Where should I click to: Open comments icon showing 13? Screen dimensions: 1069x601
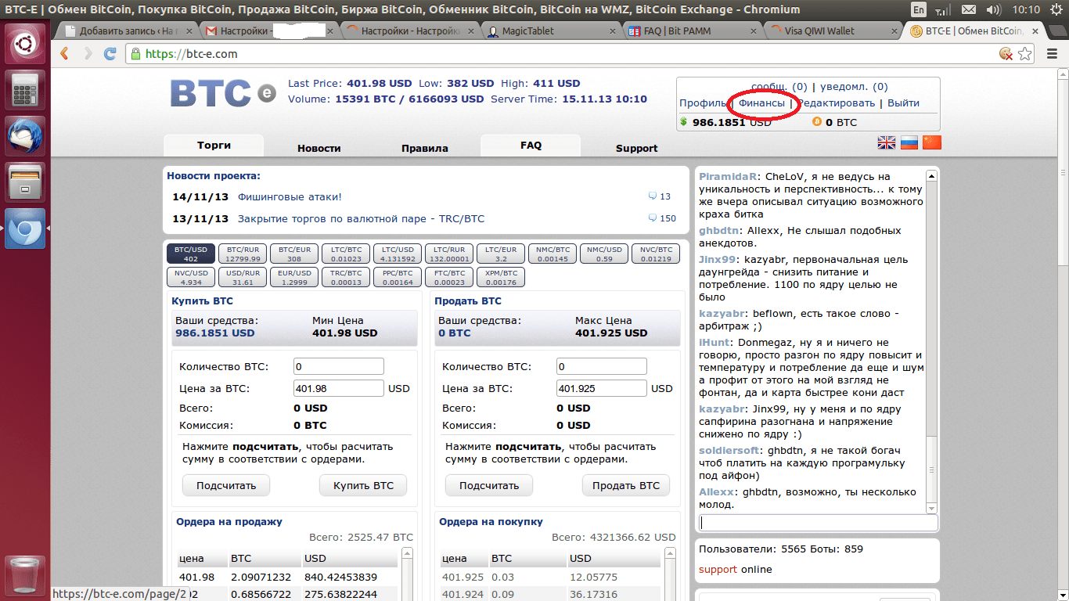click(x=653, y=196)
